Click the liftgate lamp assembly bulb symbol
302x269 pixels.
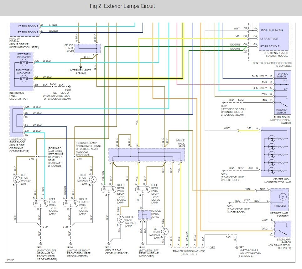click(x=283, y=197)
